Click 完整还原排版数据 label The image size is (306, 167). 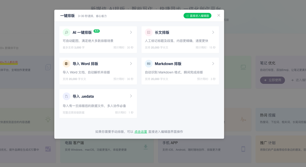[x=73, y=113]
